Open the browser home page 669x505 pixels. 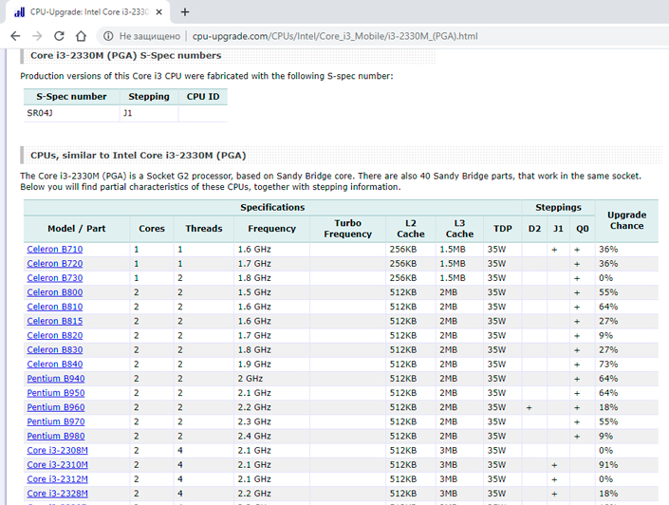[81, 36]
